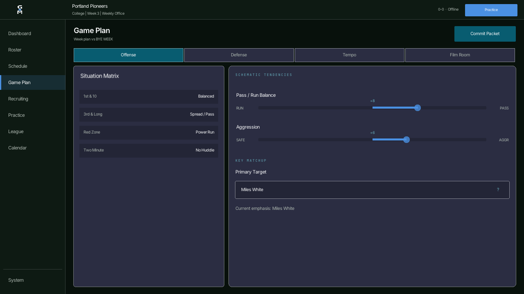Click the Pass / Run Balance slider handle
Image resolution: width=524 pixels, height=294 pixels.
click(418, 108)
